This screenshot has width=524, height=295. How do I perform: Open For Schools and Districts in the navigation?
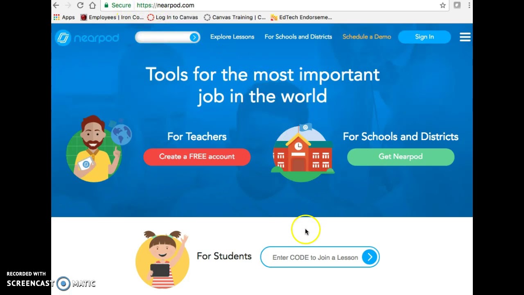[298, 37]
